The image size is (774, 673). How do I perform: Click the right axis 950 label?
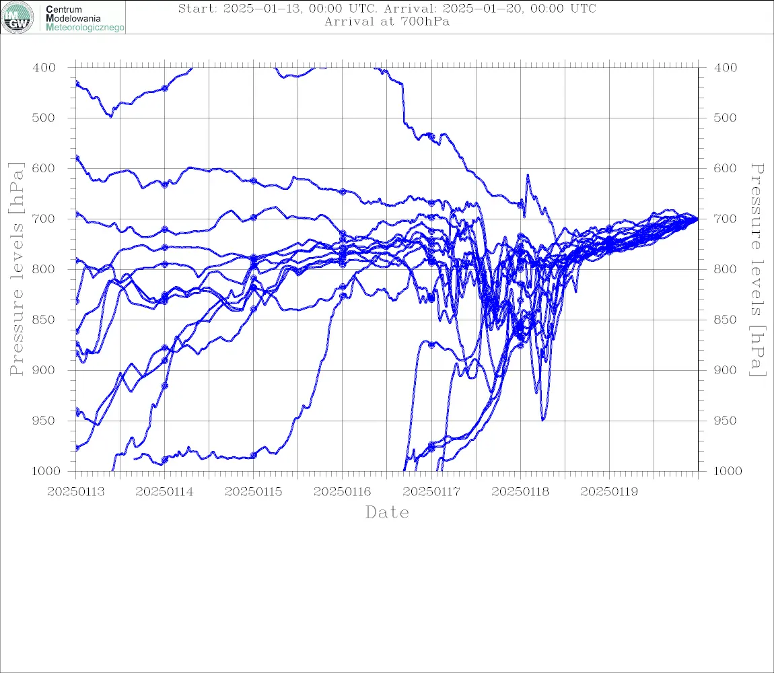coord(725,421)
